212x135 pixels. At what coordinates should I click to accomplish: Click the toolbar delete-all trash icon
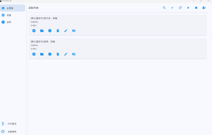[x=204, y=8]
